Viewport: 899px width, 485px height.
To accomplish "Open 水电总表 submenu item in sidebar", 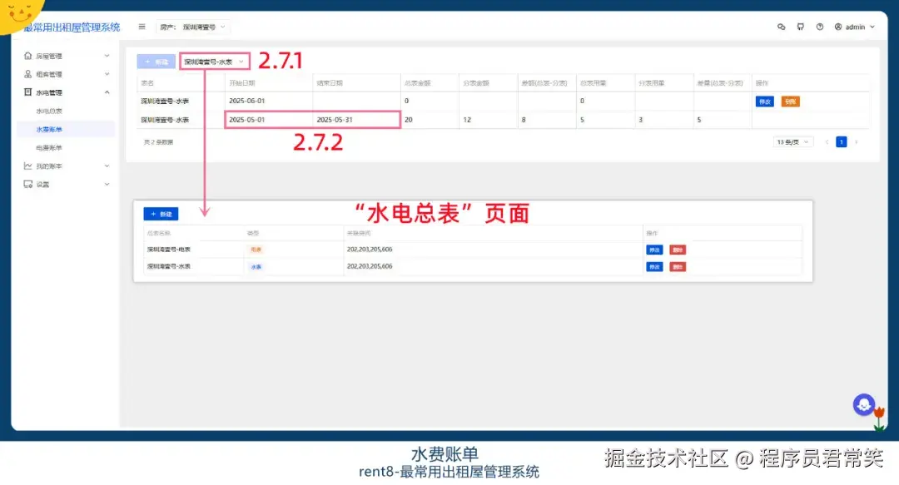I will pos(49,111).
